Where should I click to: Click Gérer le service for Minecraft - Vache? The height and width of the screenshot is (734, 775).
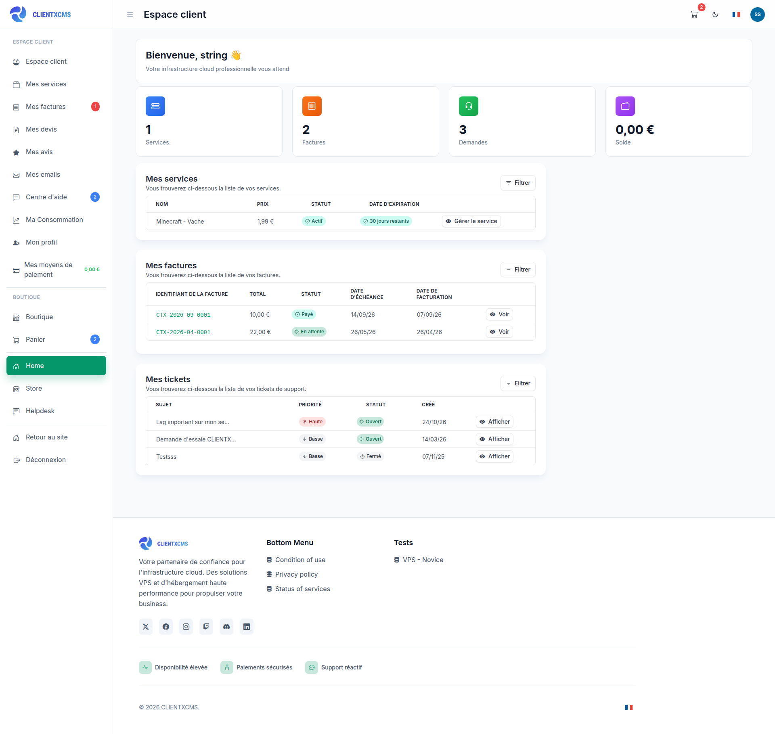pyautogui.click(x=471, y=221)
